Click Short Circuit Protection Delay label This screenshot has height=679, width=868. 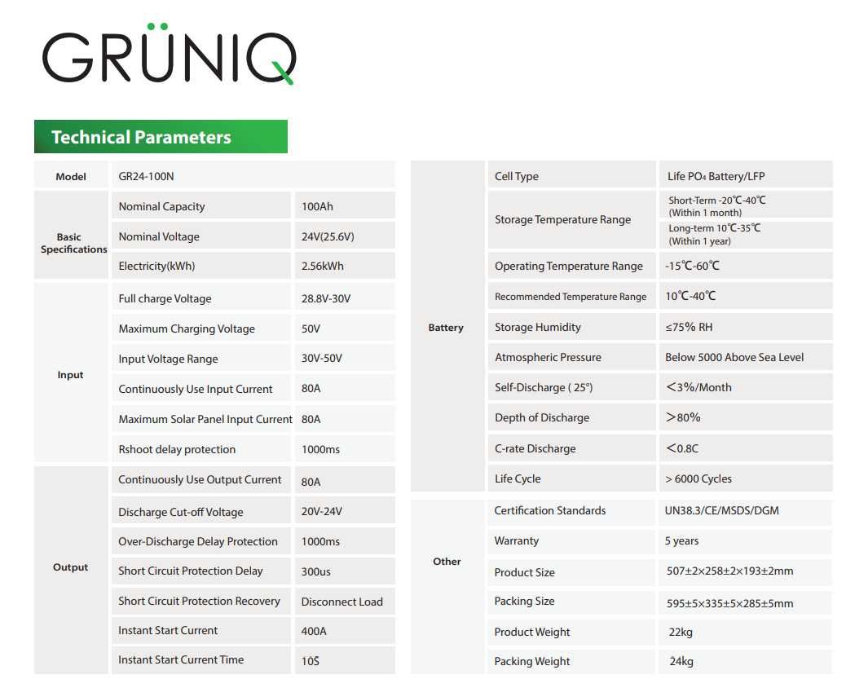(x=191, y=571)
